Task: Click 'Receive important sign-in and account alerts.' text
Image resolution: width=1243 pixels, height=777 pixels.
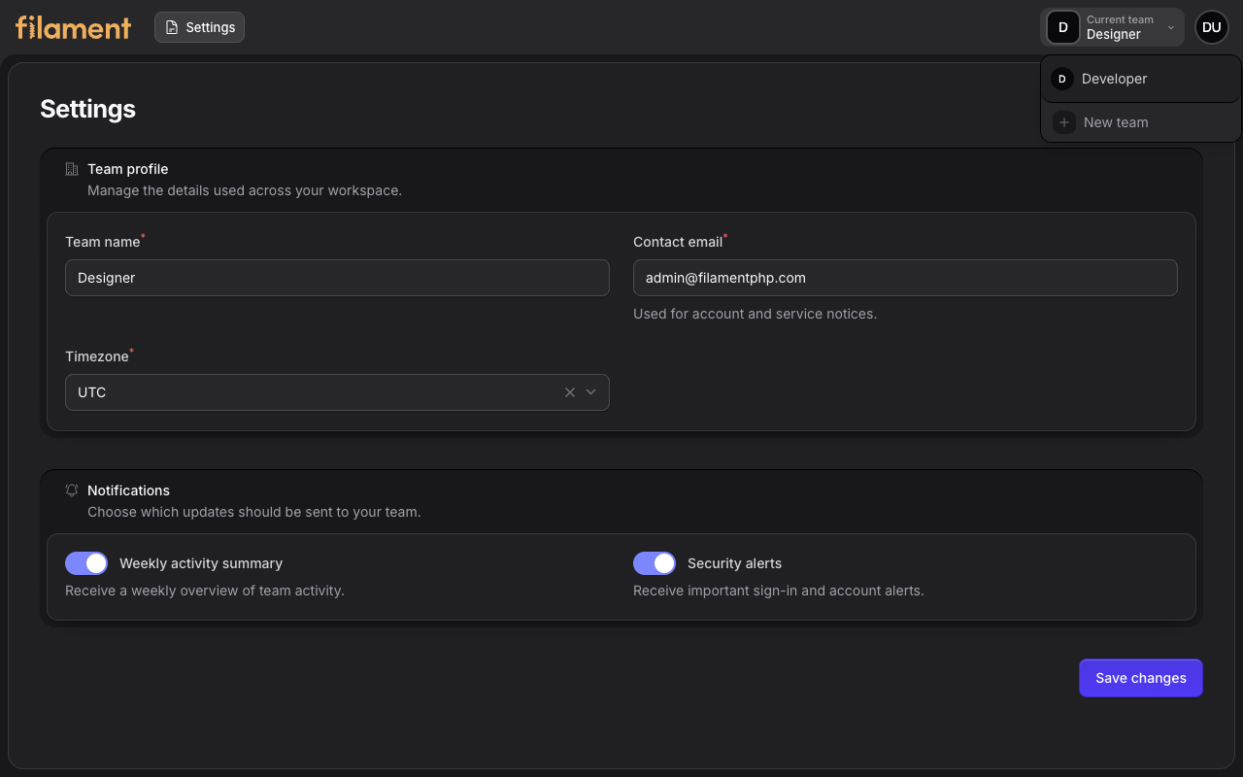Action: pyautogui.click(x=779, y=591)
